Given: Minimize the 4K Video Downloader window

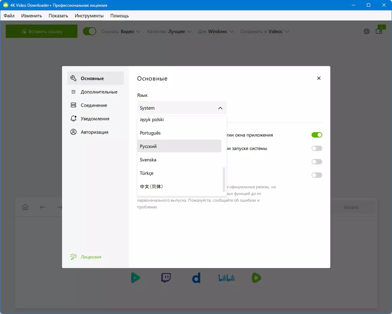Looking at the screenshot, I should (x=353, y=5).
